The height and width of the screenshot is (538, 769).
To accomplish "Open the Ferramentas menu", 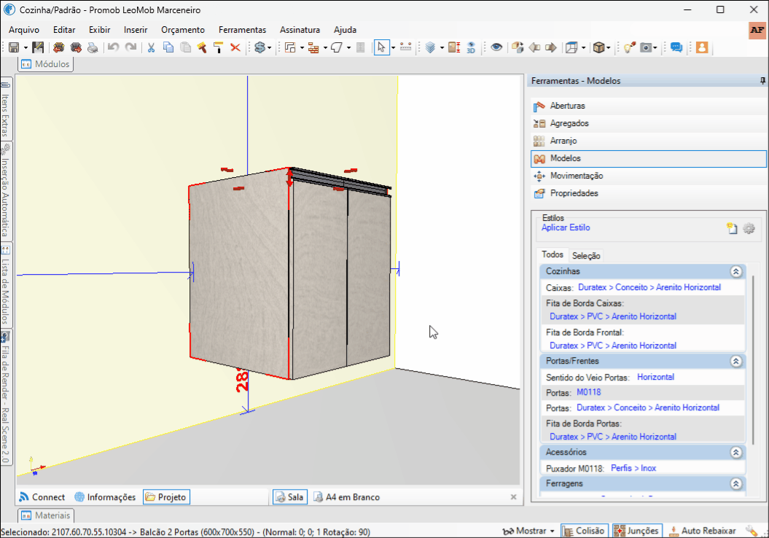I will click(x=242, y=30).
